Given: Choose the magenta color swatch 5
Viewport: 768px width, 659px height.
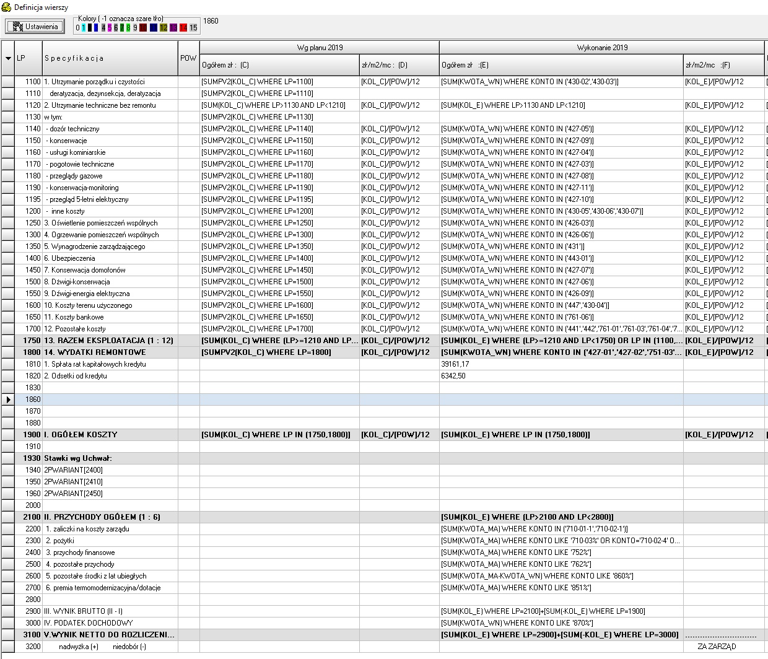Looking at the screenshot, I should (x=110, y=28).
